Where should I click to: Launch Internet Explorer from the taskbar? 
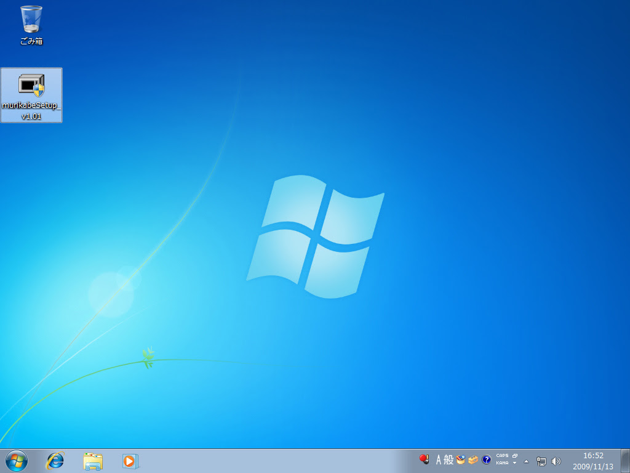pos(55,461)
